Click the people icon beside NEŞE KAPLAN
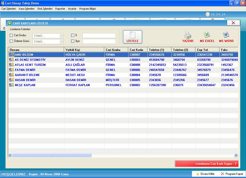Viewport: 246px width, 178px height. point(11,85)
